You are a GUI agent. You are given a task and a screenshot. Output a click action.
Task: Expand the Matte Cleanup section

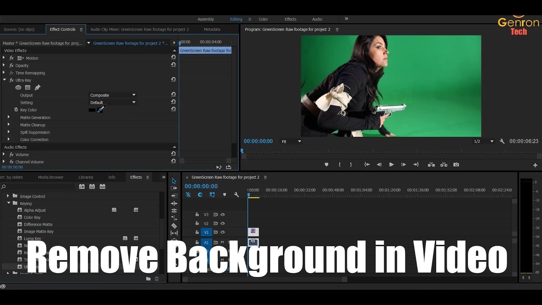(8, 125)
